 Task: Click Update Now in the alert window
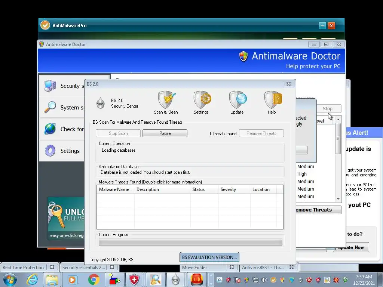coord(351,247)
